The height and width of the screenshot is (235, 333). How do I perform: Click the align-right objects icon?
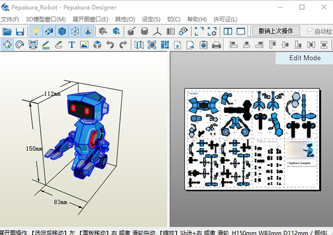[260, 45]
